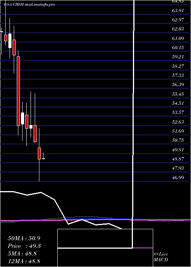Select the 52.63 price axis label
The image size is (191, 267).
pos(178,122)
